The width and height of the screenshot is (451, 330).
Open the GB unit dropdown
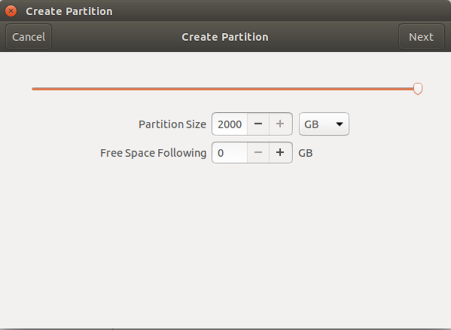coord(324,124)
